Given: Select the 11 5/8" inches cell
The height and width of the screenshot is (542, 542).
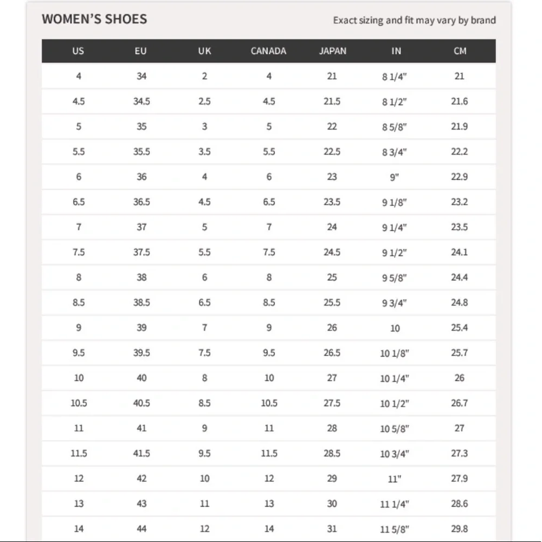Looking at the screenshot, I should click(x=395, y=529).
